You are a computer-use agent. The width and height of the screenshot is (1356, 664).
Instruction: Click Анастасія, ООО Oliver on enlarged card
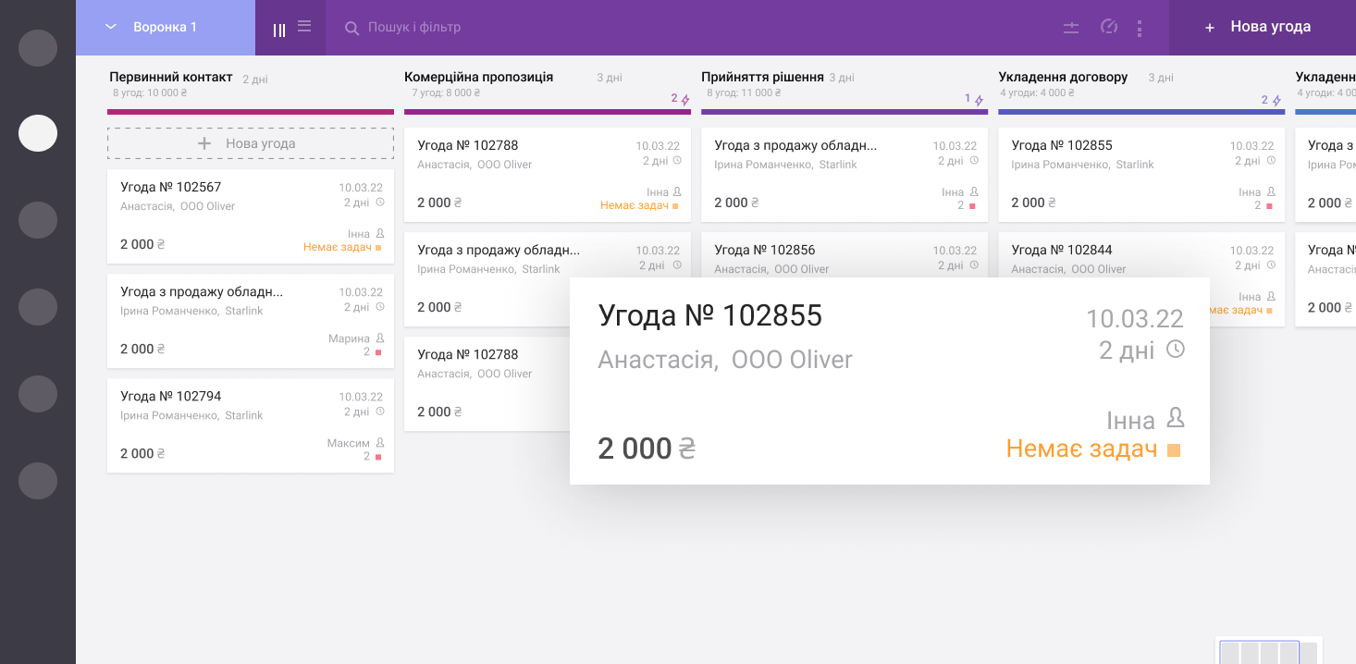click(725, 360)
